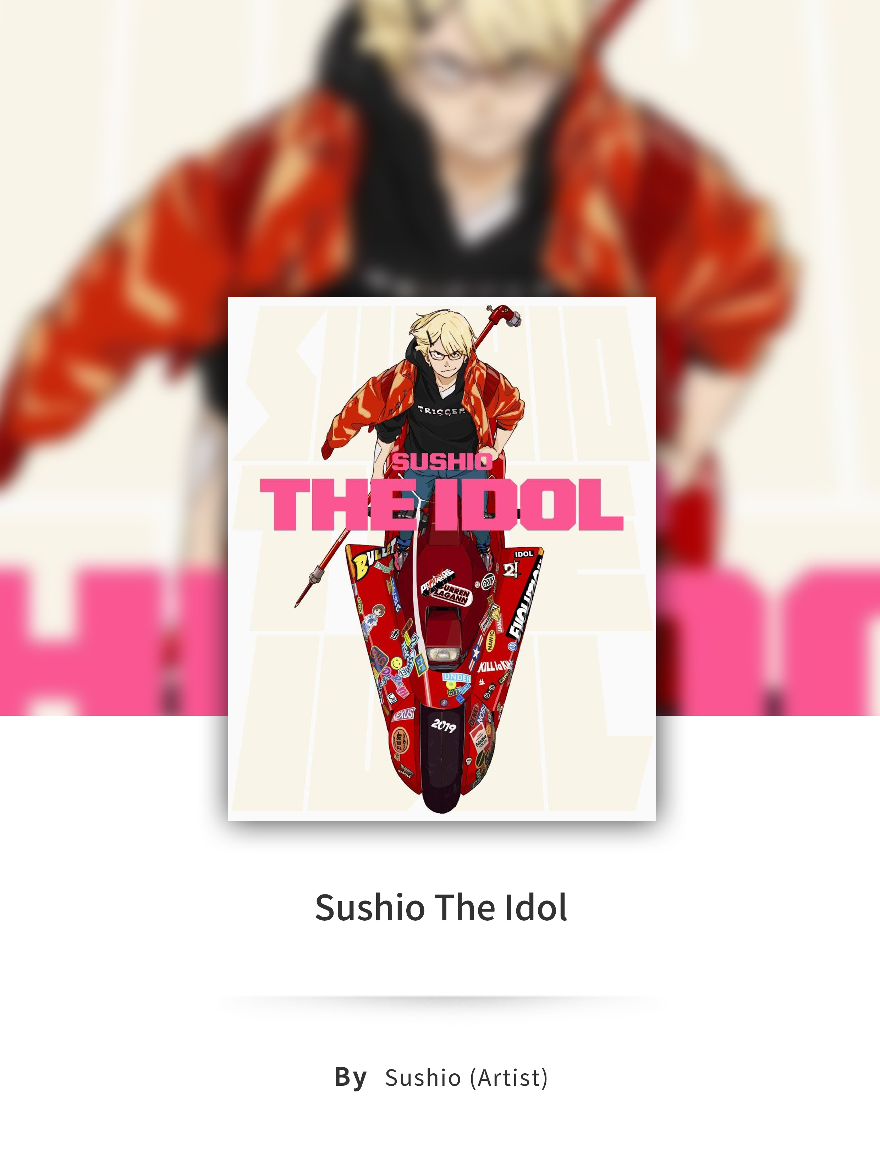Click the TRIGGER logo on the black shirt
Viewport: 880px width, 1172px height.
(441, 411)
